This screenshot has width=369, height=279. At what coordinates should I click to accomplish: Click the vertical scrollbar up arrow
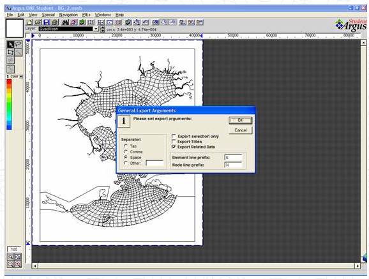364,43
